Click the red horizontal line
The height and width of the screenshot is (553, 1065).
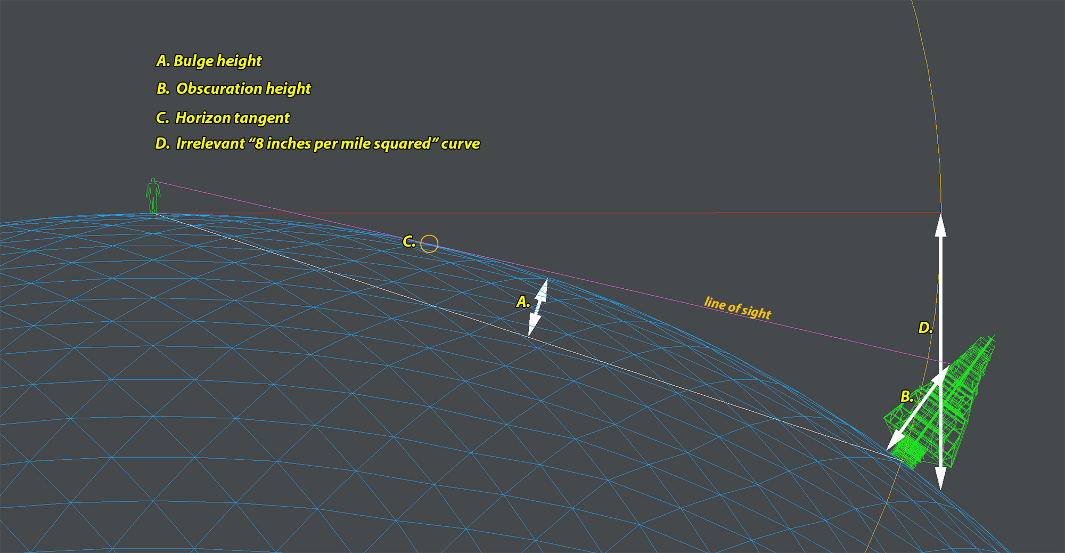[x=639, y=213]
